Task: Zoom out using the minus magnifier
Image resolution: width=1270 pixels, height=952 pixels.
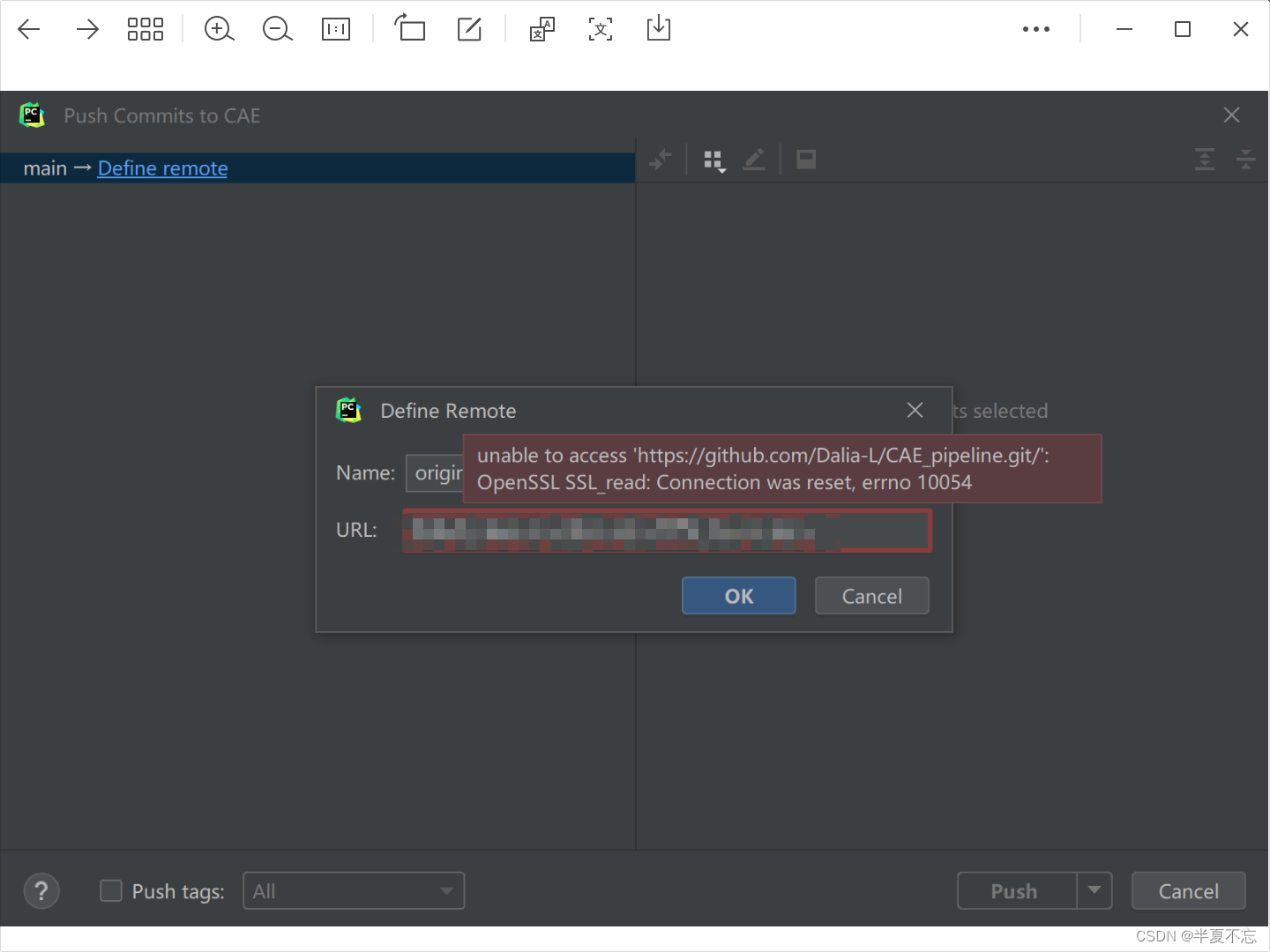Action: [x=277, y=29]
